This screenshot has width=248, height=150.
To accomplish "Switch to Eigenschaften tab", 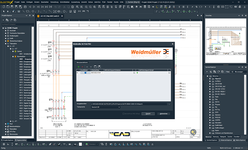I will [x=21, y=140].
